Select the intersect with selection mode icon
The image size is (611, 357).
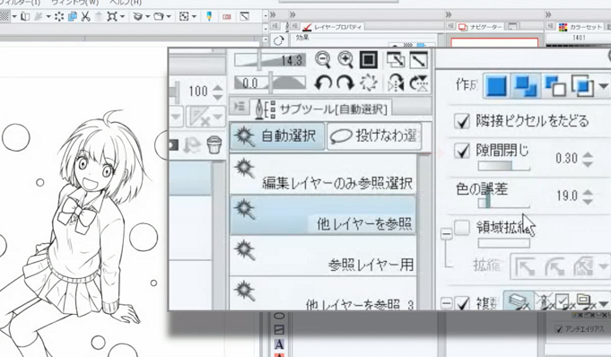tap(582, 85)
